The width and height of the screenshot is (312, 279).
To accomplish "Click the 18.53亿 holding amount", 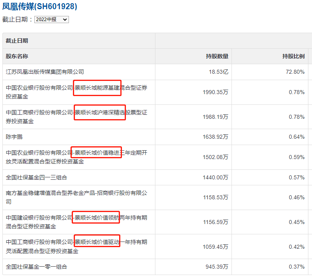I will (218, 72).
